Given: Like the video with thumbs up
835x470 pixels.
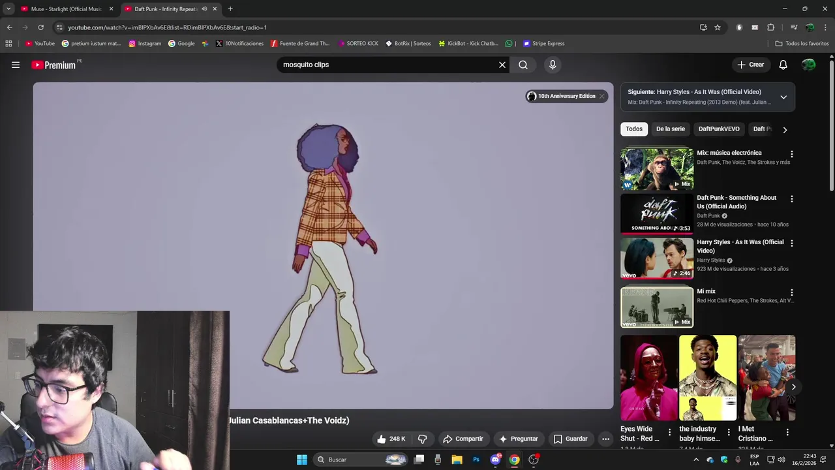Looking at the screenshot, I should tap(391, 439).
